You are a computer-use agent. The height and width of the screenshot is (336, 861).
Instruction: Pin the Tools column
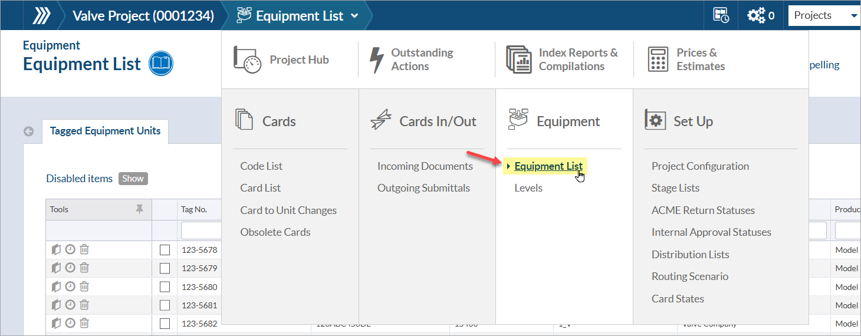pyautogui.click(x=139, y=209)
